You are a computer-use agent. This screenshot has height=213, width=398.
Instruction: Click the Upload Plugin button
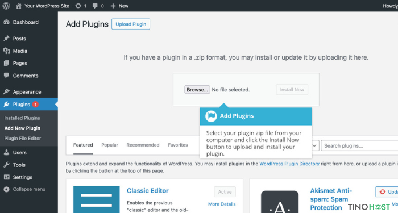tap(131, 24)
